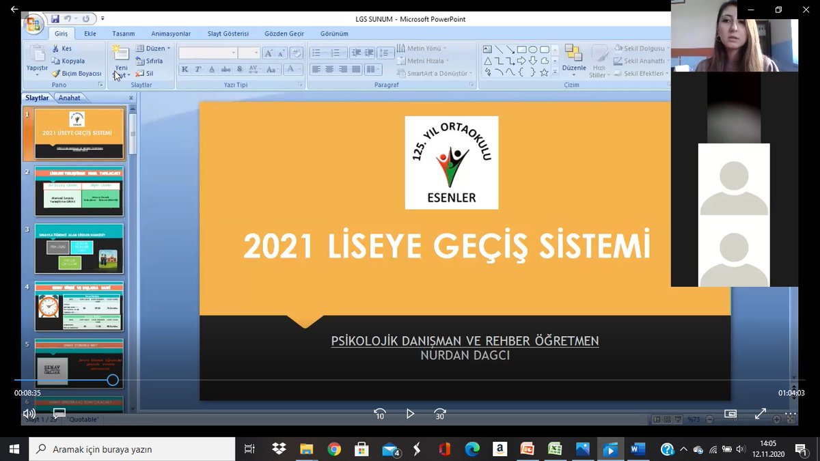Skip back 10 seconds
The image size is (820, 461).
tap(379, 414)
